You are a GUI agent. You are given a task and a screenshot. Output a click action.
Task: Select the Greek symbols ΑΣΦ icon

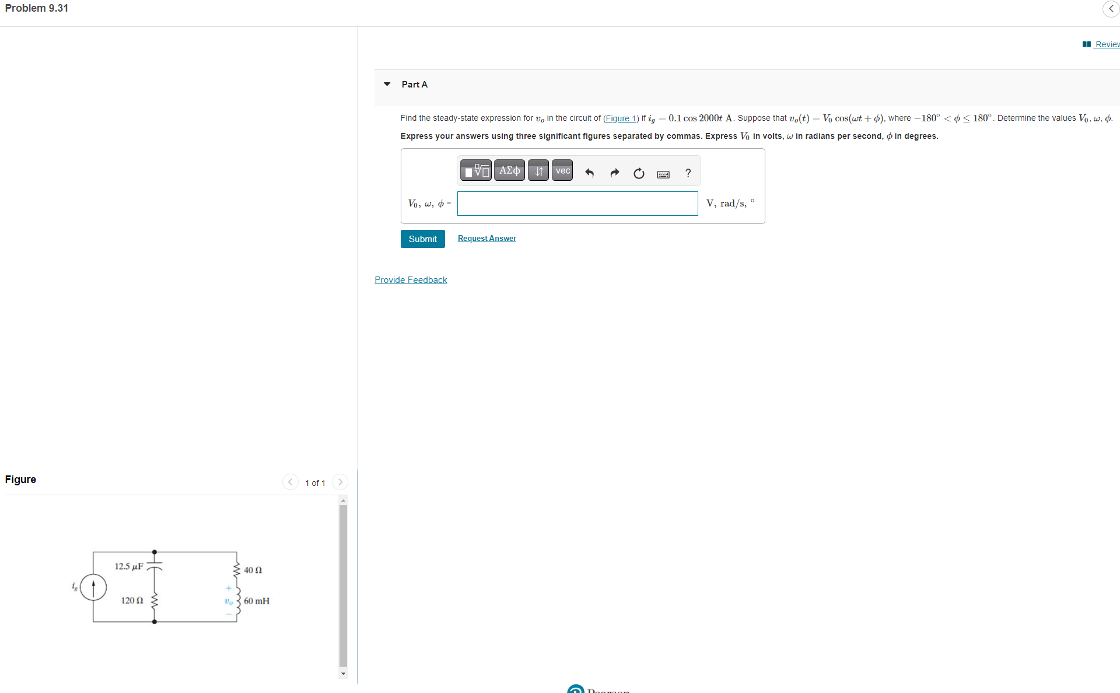(x=509, y=170)
